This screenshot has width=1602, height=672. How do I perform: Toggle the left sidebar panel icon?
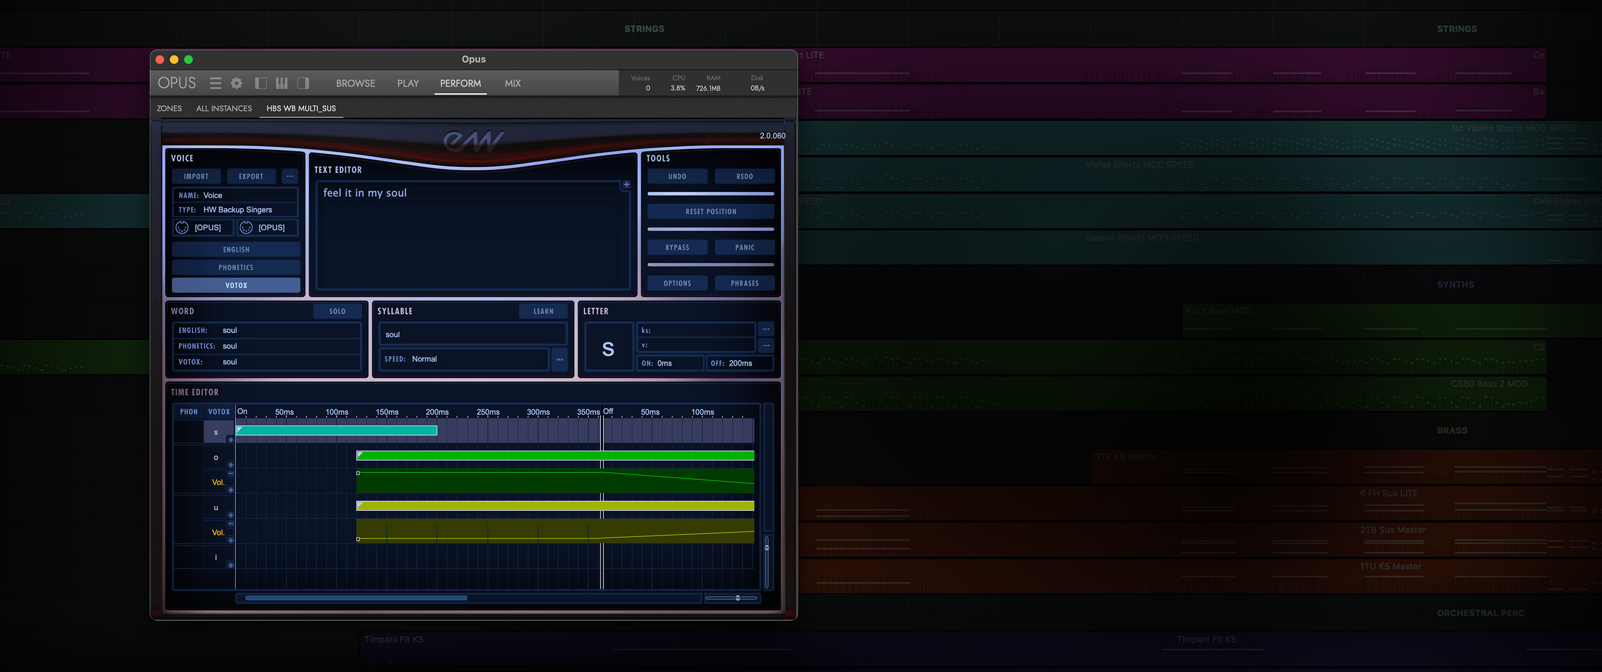(260, 83)
